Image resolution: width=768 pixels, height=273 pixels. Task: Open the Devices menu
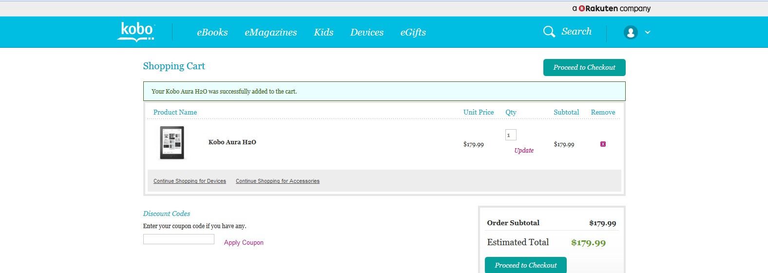[367, 32]
